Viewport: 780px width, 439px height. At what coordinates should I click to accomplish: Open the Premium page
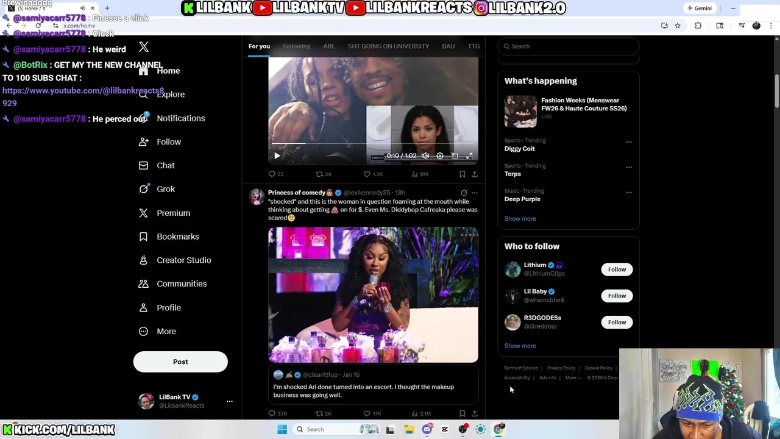[165, 213]
